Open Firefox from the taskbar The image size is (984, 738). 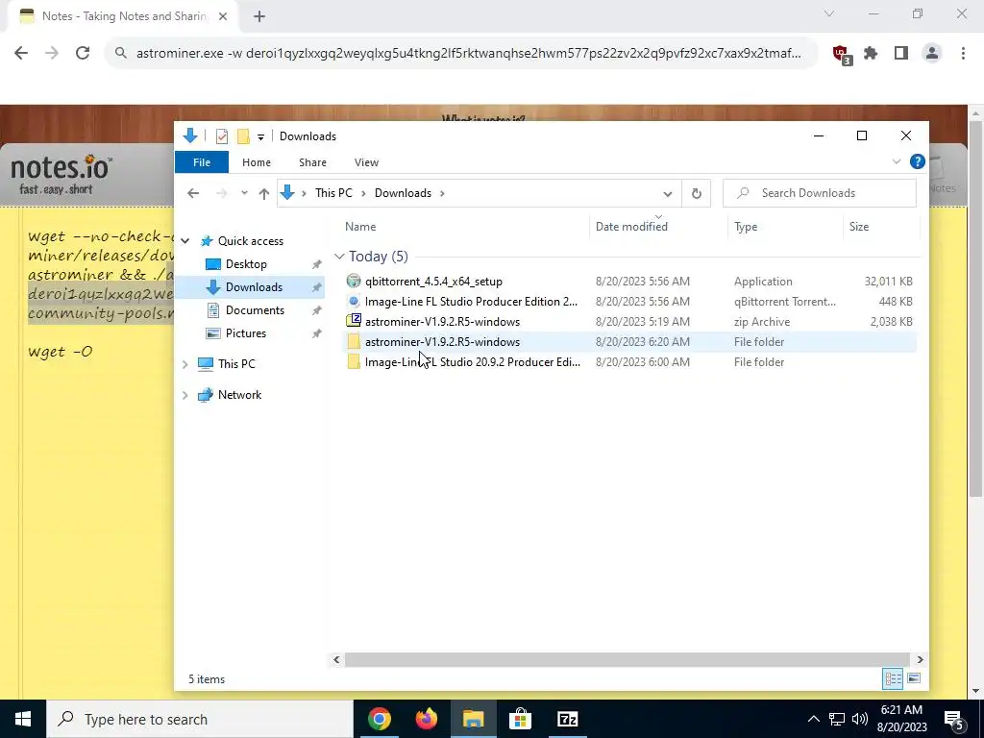click(426, 719)
